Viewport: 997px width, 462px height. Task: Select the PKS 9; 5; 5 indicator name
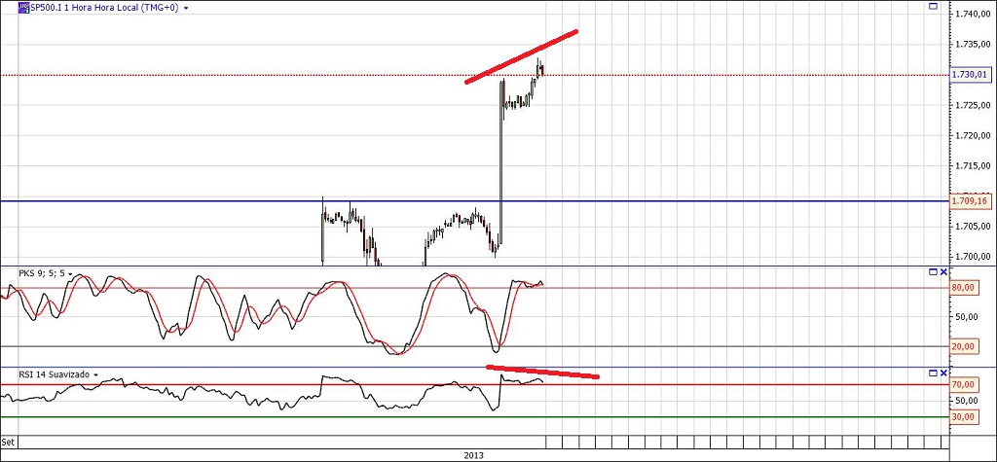pyautogui.click(x=41, y=273)
